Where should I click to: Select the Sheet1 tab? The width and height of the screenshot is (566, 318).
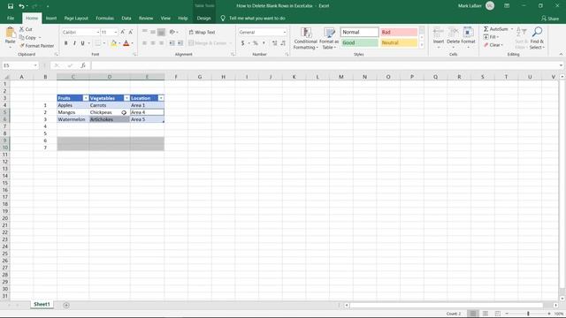click(42, 304)
